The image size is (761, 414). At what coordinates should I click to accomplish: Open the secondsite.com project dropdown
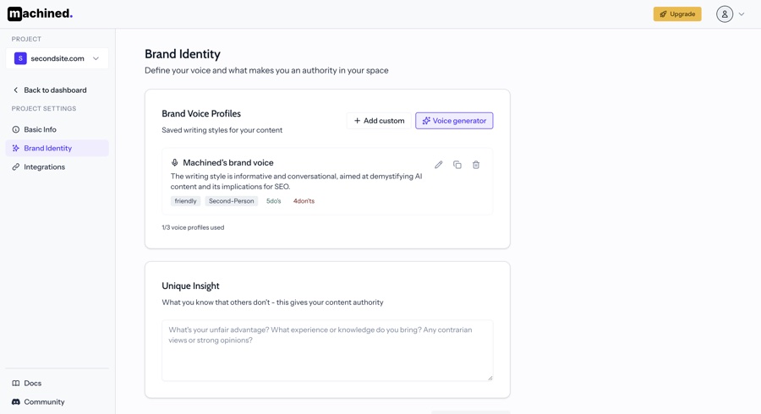(x=57, y=58)
